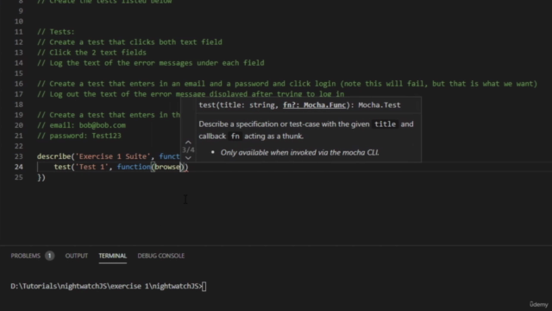Place the cursor in the browse parameter
The height and width of the screenshot is (311, 552).
coord(167,167)
